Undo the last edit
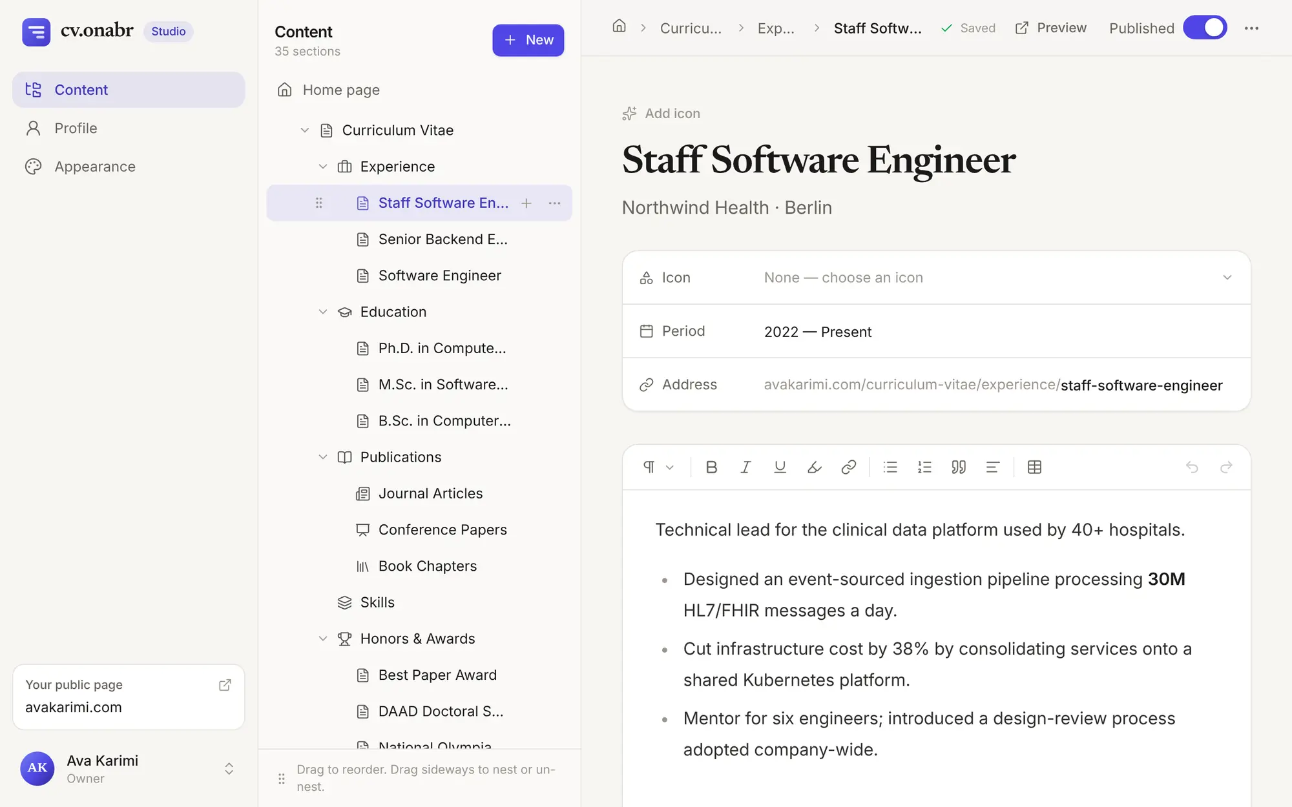 1192,467
